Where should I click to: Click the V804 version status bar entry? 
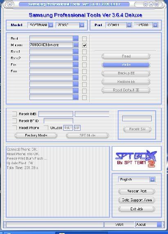119,225
